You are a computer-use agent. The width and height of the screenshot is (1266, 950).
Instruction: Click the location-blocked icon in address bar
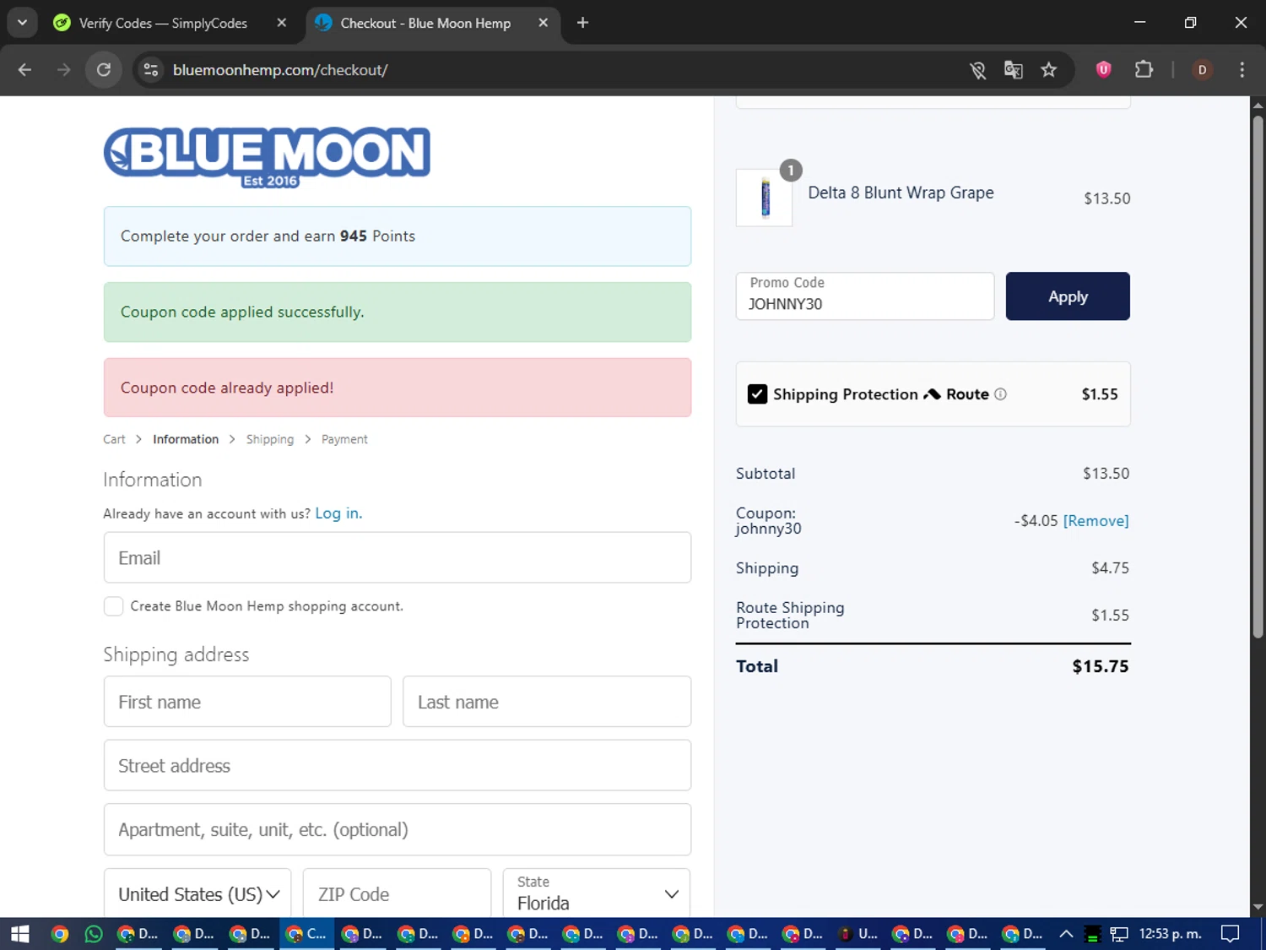point(978,70)
